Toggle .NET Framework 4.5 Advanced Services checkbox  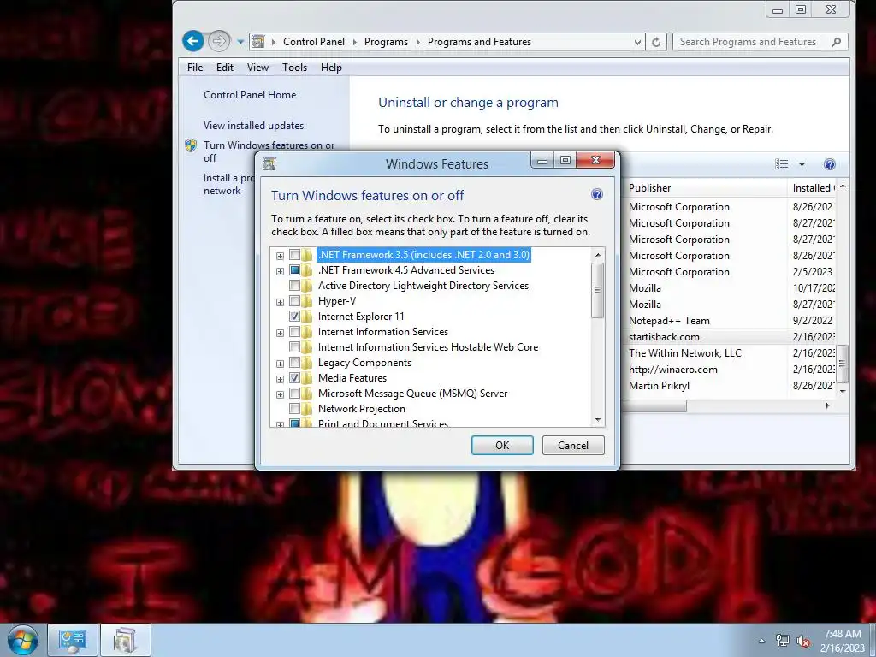click(x=294, y=270)
